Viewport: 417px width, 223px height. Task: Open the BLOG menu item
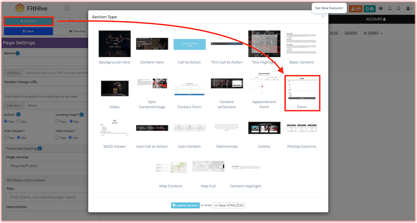click(334, 33)
